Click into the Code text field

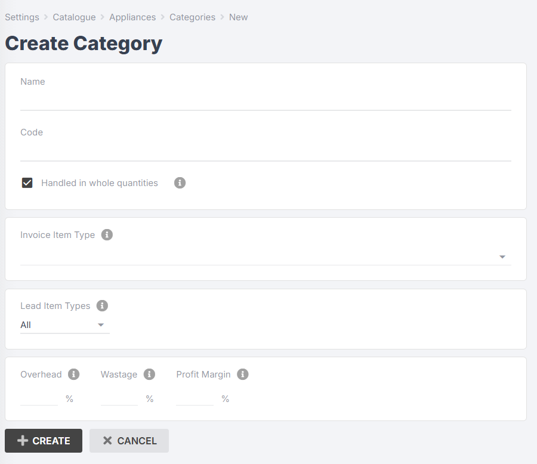[266, 151]
